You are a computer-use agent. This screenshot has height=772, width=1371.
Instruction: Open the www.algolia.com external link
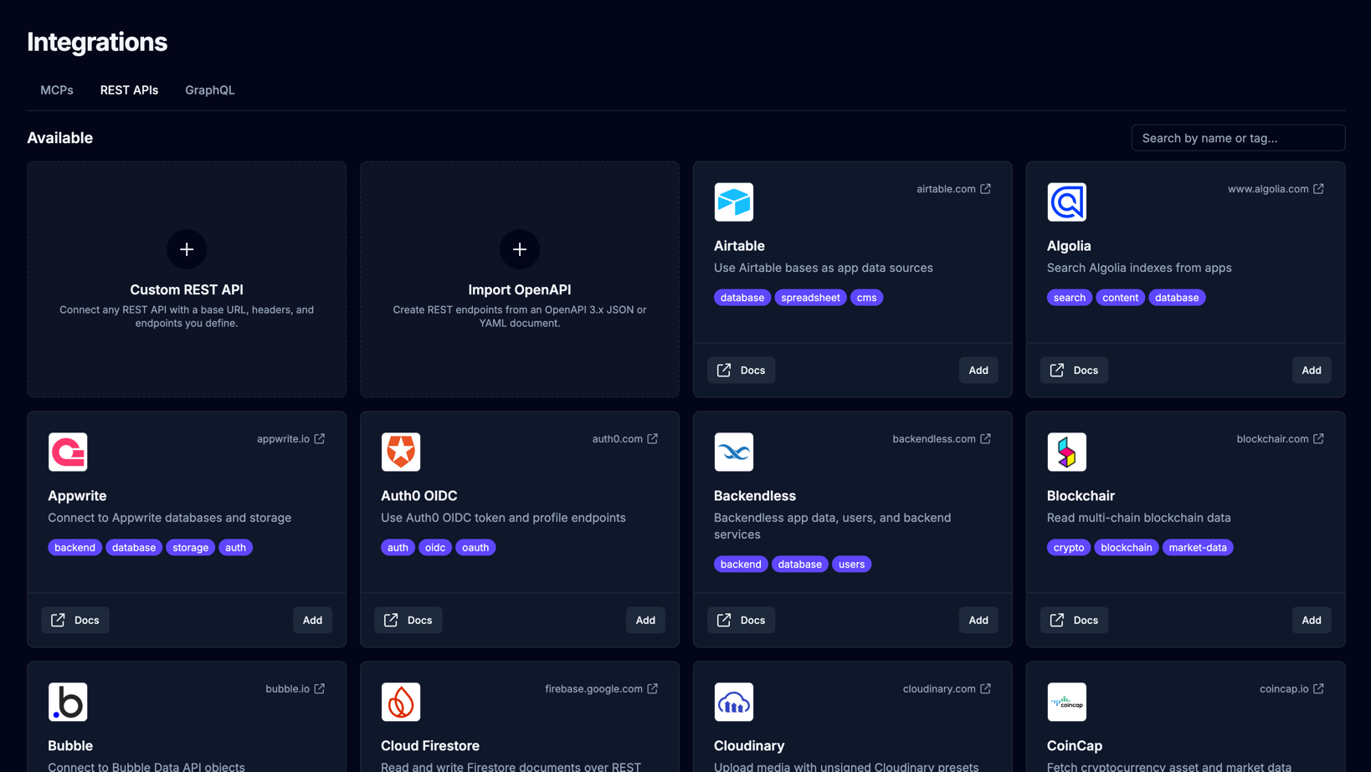pos(1276,189)
